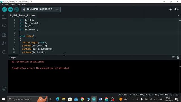181x102 pixels.
Task: Toggle bottom panel icon in status bar
Action: pos(177,95)
